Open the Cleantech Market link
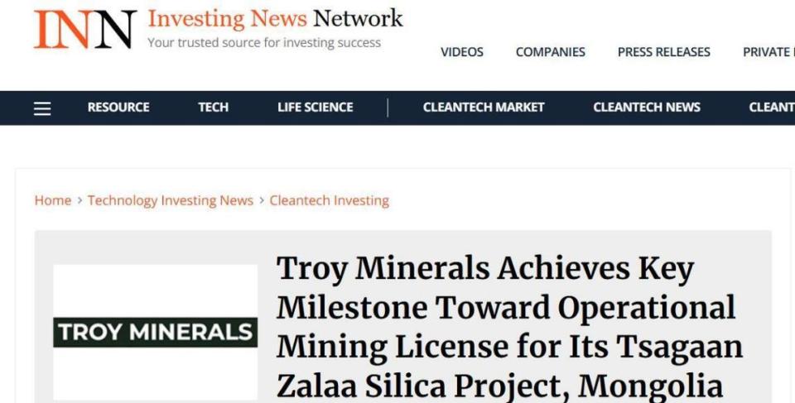Viewport: 795px width, 403px height. coord(484,108)
